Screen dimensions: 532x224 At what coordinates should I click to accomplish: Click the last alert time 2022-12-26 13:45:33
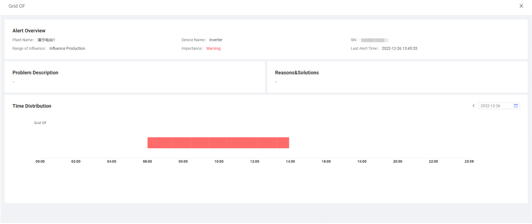point(399,49)
